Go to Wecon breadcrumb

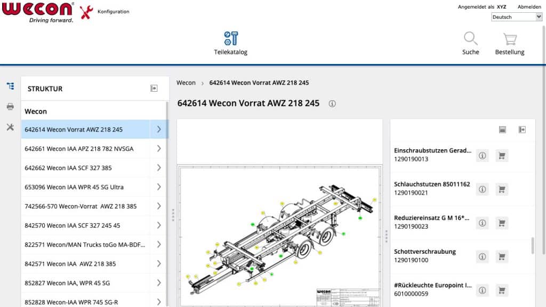[186, 83]
